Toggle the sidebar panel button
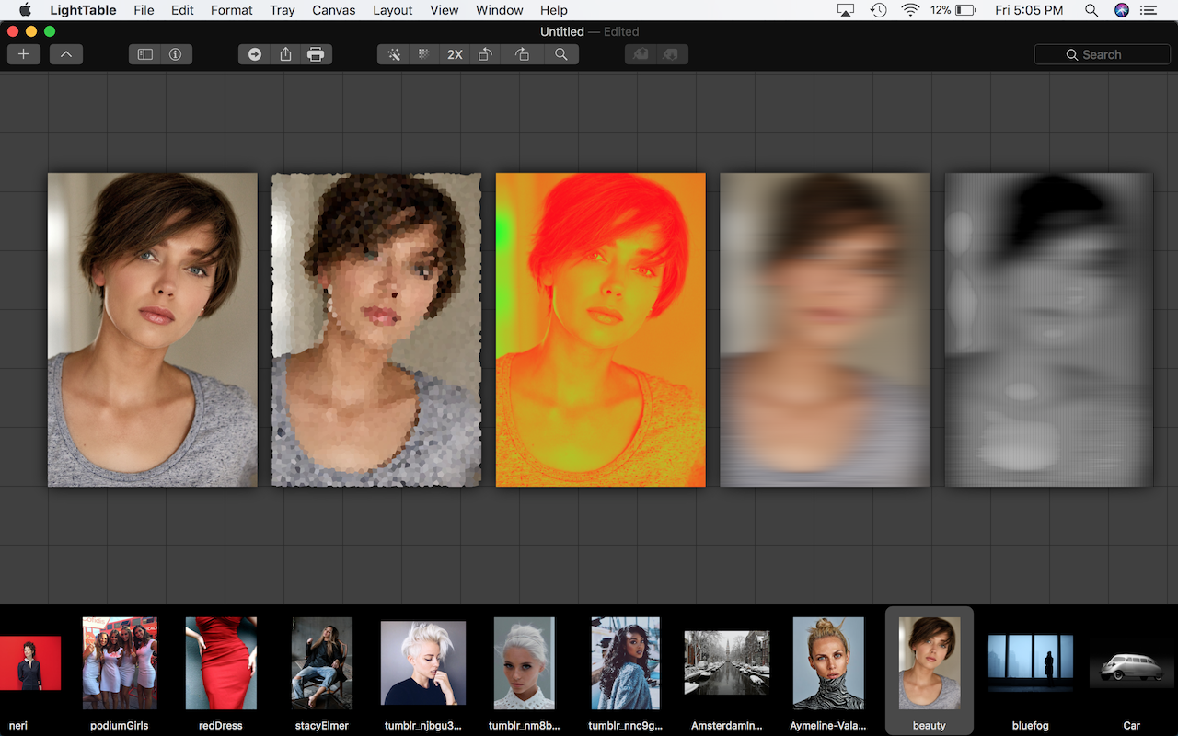The image size is (1178, 736). [x=145, y=54]
